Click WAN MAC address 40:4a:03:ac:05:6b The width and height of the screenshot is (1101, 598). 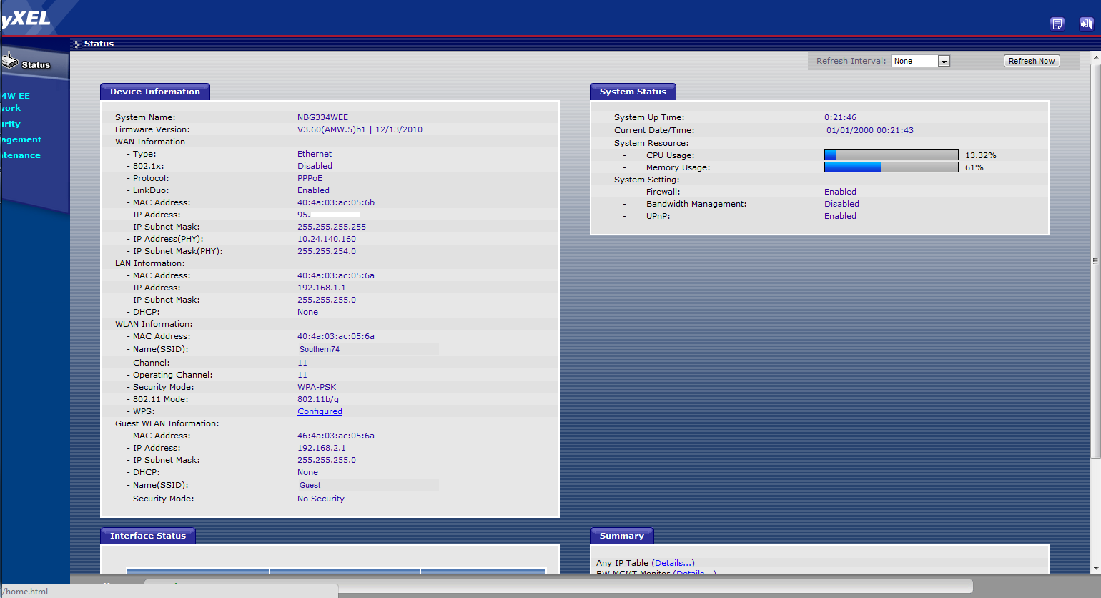[x=336, y=202]
